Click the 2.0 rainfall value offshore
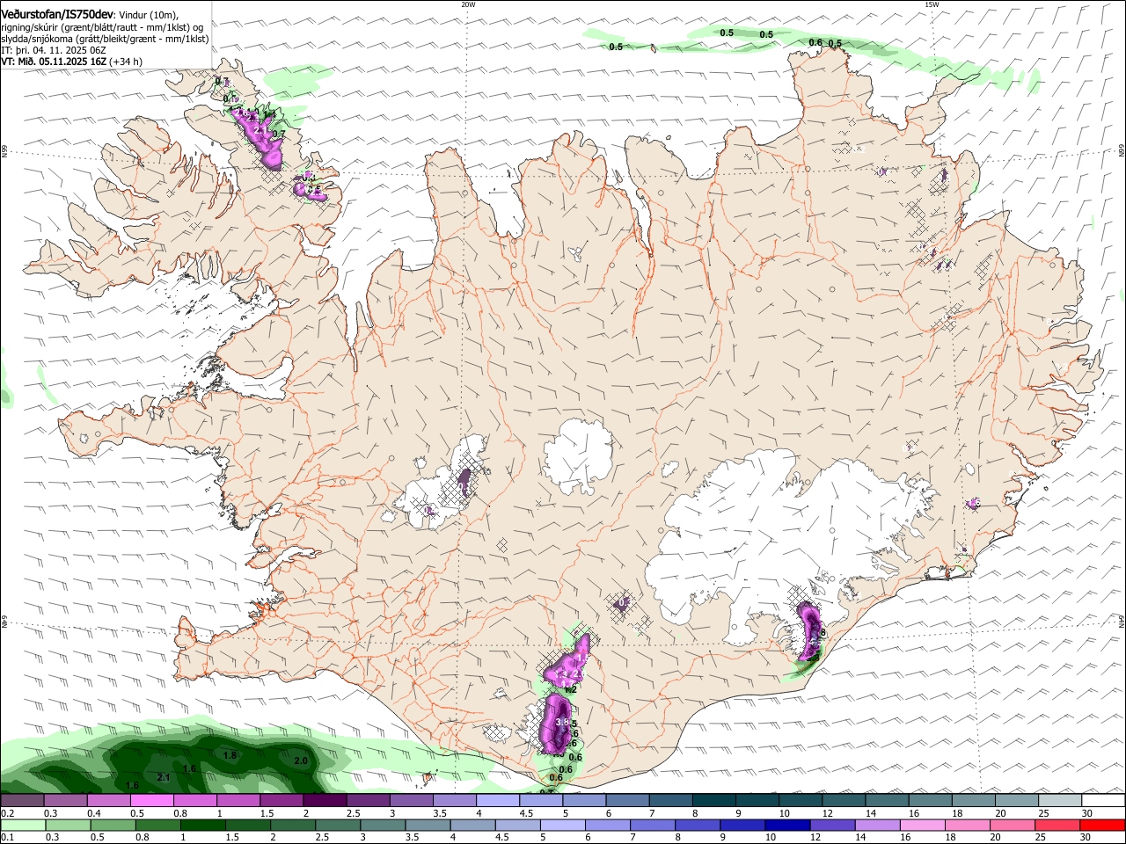This screenshot has height=844, width=1126. pos(301,760)
